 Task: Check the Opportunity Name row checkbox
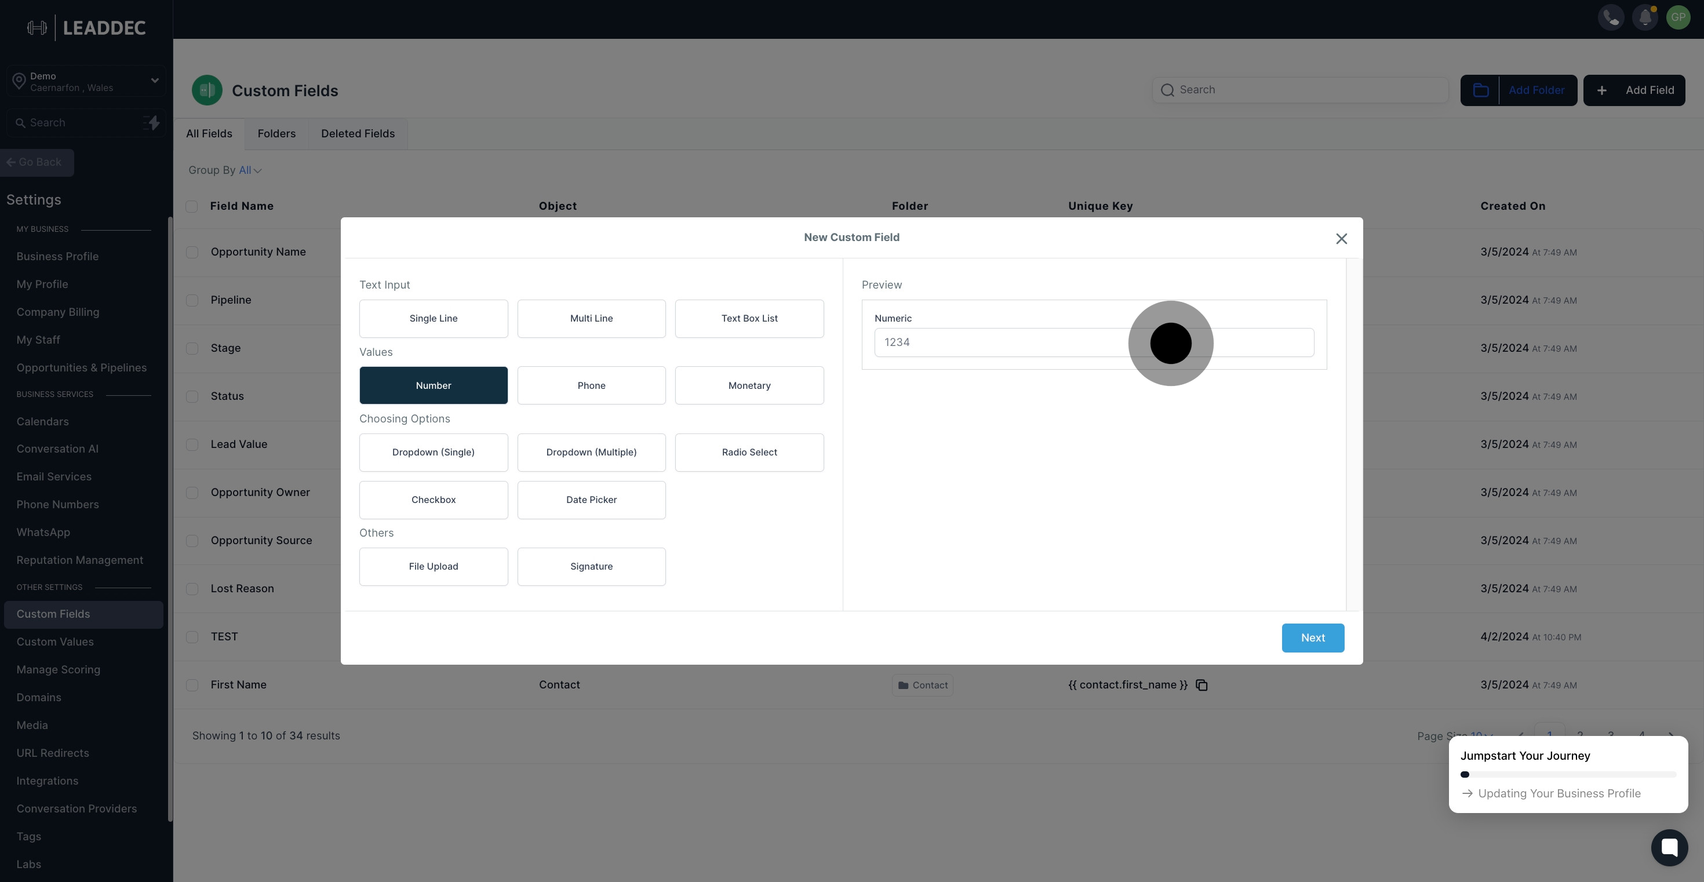[192, 253]
